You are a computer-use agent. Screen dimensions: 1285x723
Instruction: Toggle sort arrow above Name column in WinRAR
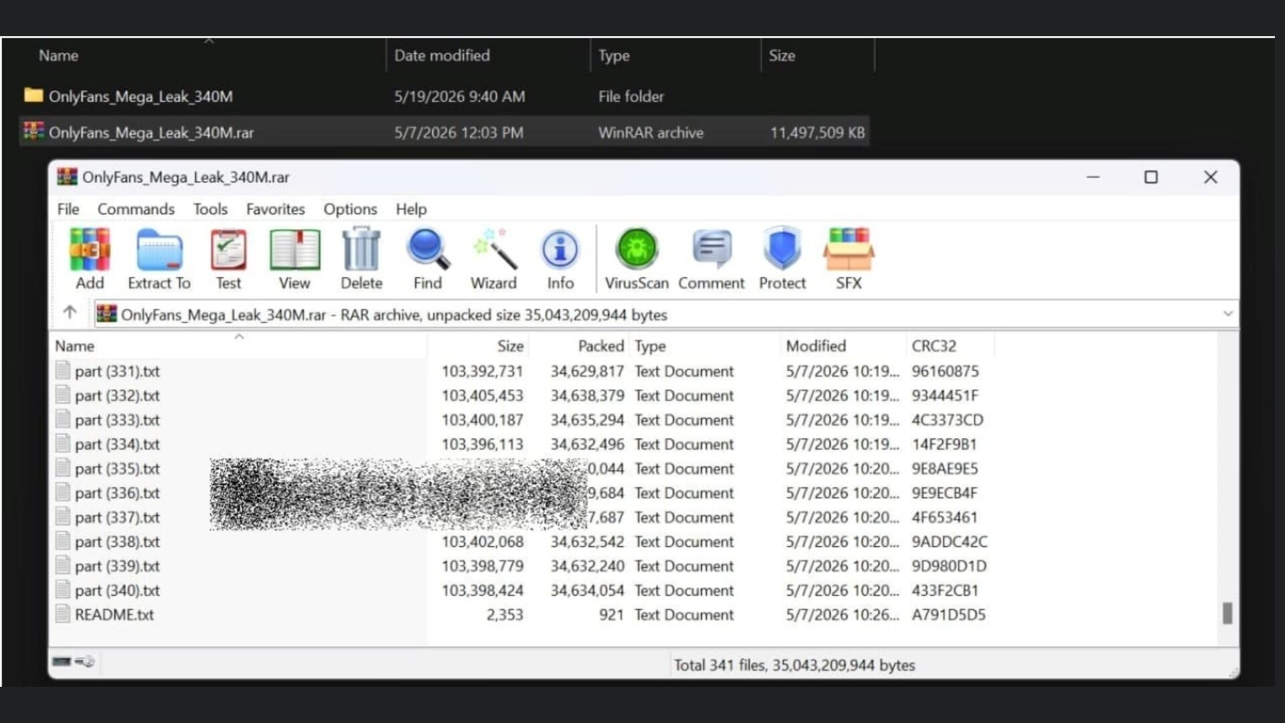coord(239,336)
